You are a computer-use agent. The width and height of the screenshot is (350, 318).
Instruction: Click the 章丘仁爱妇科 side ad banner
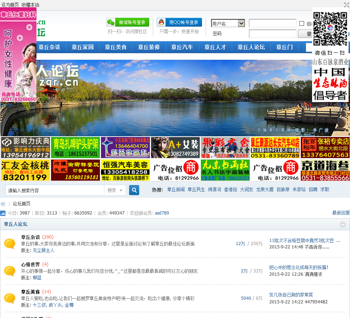pyautogui.click(x=18, y=55)
